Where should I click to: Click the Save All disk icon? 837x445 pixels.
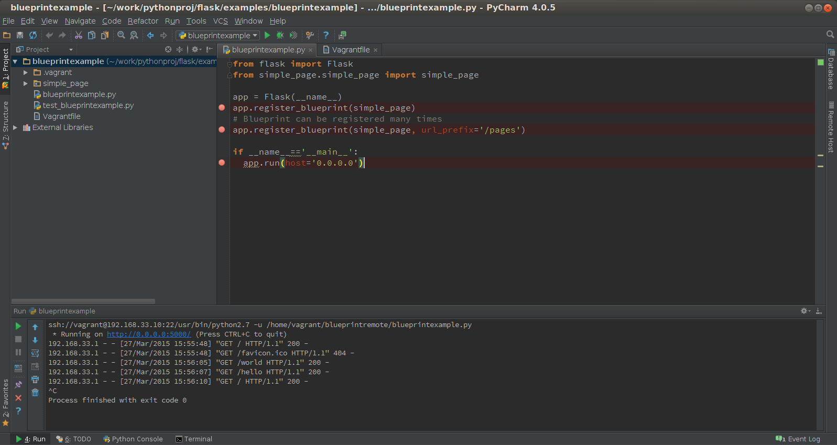[20, 35]
